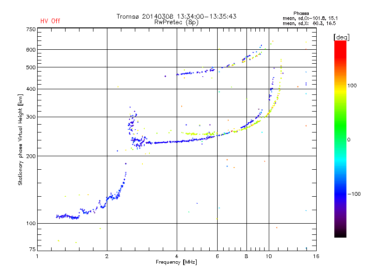Click the y-axis tick label '600'
The width and height of the screenshot is (372, 279).
pos(31,50)
